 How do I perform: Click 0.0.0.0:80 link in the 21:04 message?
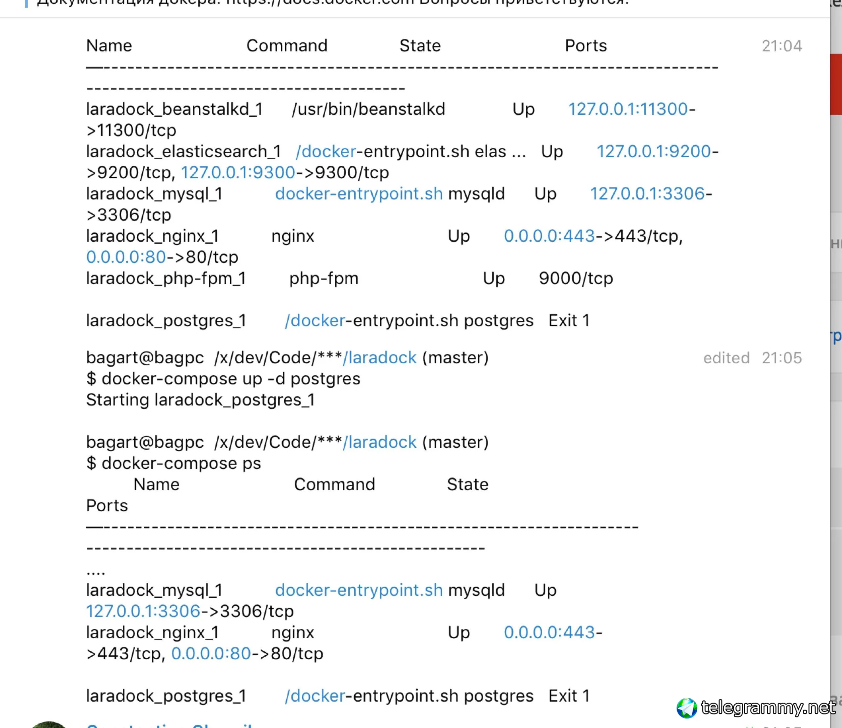126,257
